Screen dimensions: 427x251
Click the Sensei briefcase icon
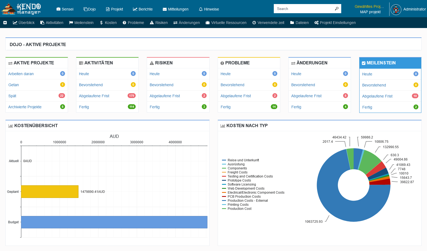[x=58, y=9]
